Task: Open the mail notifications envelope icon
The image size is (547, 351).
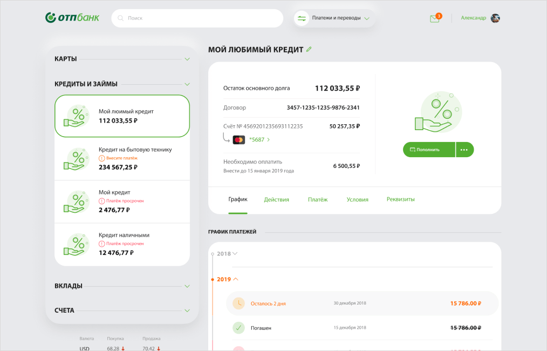Action: tap(434, 18)
